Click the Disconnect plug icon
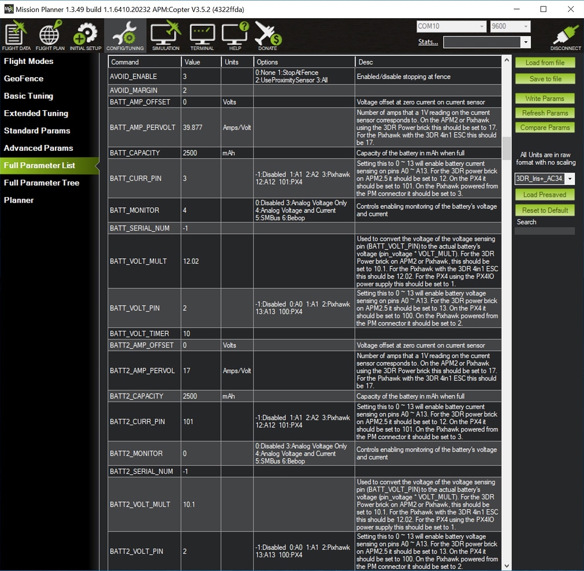 [x=565, y=35]
